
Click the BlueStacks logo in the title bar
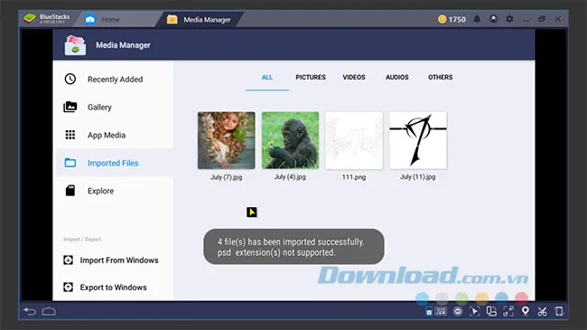[29, 18]
